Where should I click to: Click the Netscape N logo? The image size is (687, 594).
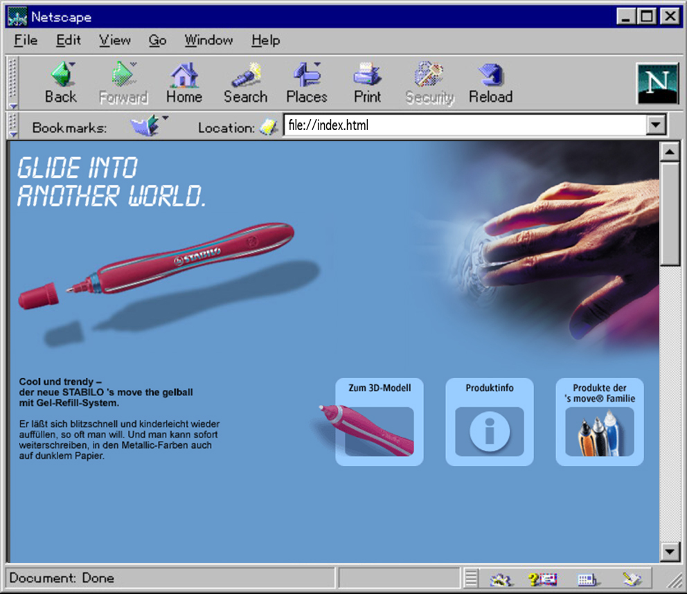point(657,83)
